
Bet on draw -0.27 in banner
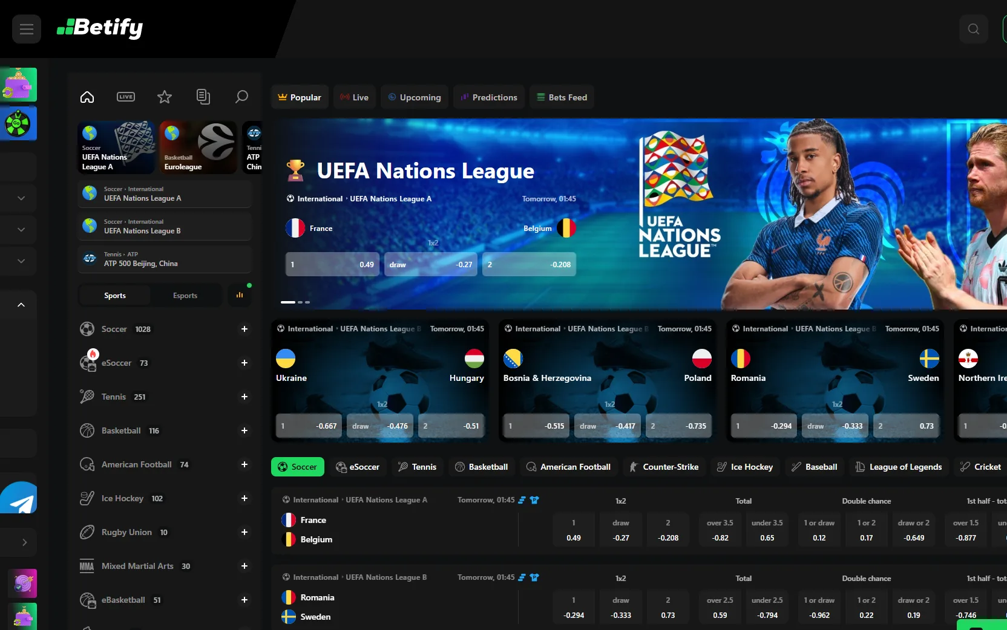(x=431, y=264)
